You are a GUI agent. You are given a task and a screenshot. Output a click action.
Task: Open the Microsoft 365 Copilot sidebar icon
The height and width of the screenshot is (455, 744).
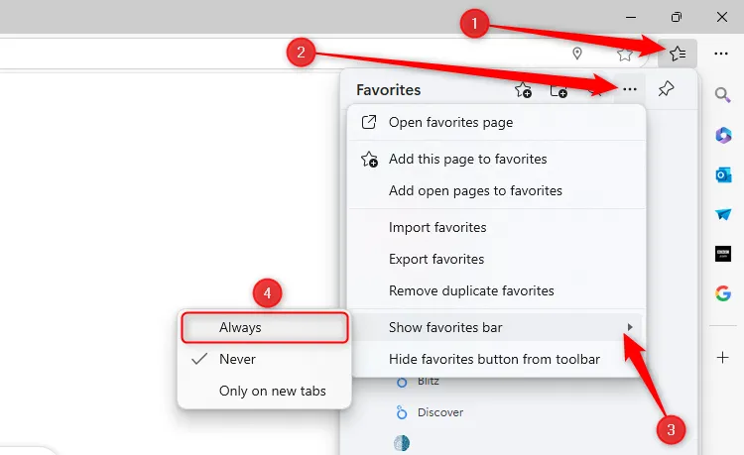[723, 135]
